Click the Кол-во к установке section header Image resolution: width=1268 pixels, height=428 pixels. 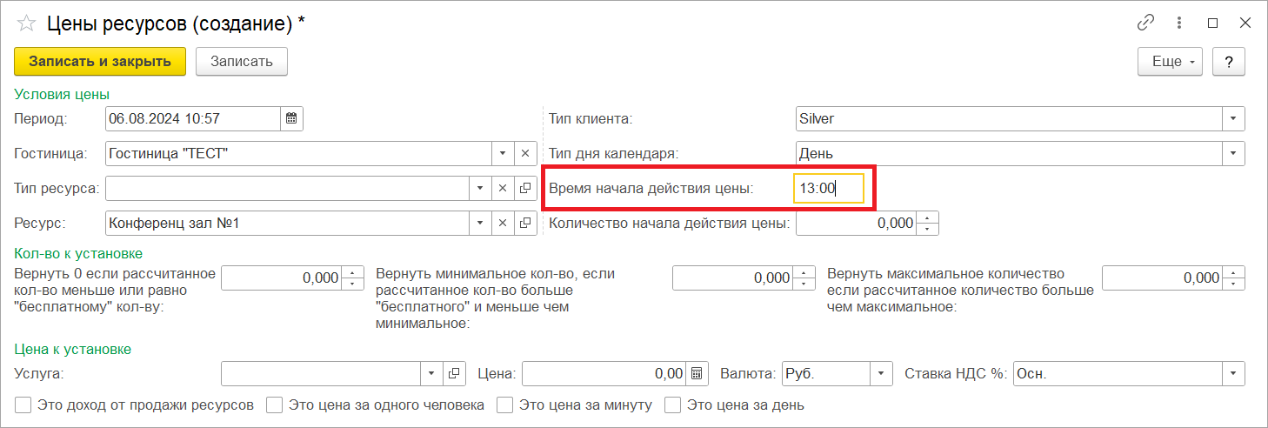point(78,253)
